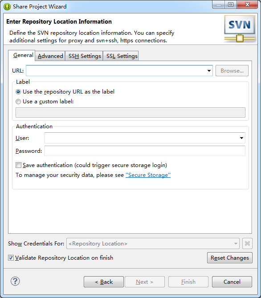The width and height of the screenshot is (261, 298).
Task: Expand the URL dropdown arrow
Action: [209, 71]
